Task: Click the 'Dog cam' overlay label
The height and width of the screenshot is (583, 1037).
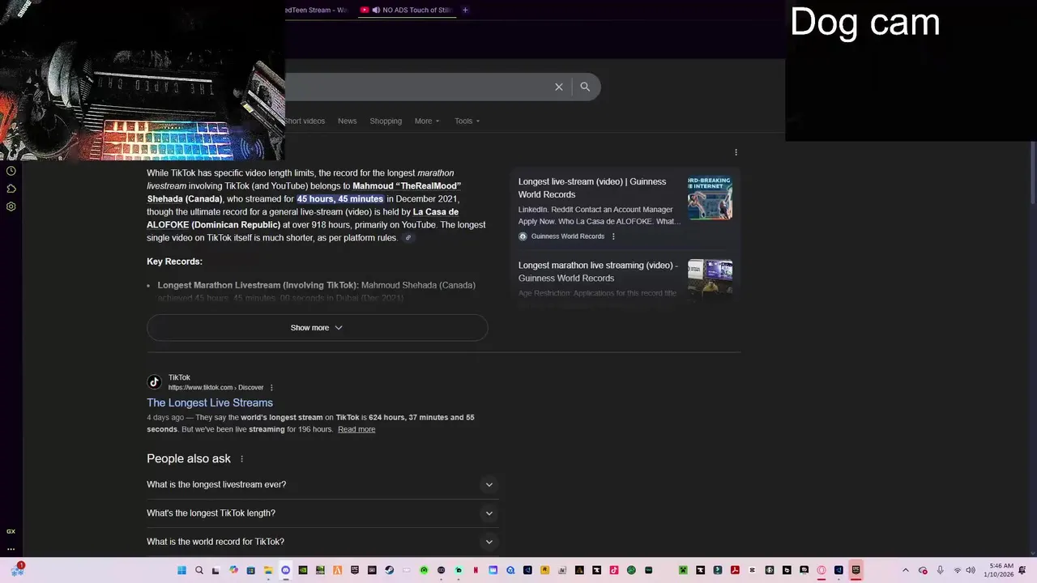Action: pos(864,22)
